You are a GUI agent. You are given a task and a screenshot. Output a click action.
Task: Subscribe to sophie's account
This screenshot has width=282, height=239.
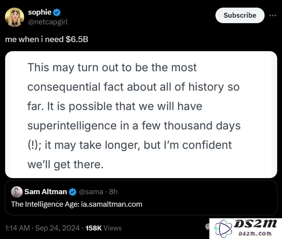pyautogui.click(x=240, y=15)
